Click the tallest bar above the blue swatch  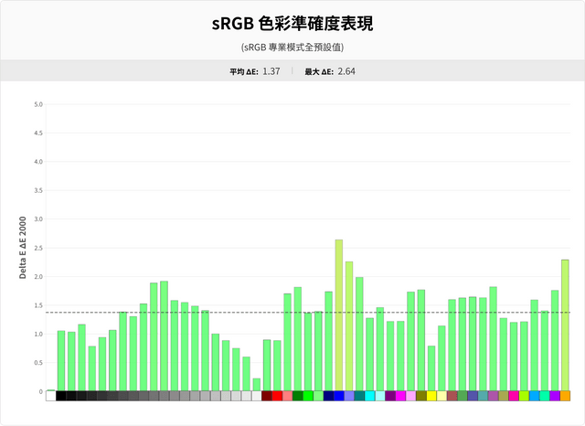(339, 315)
